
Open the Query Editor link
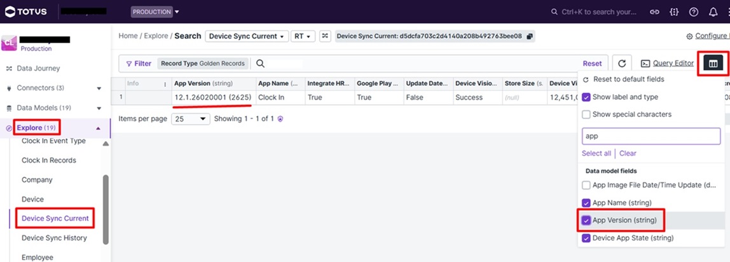click(673, 64)
